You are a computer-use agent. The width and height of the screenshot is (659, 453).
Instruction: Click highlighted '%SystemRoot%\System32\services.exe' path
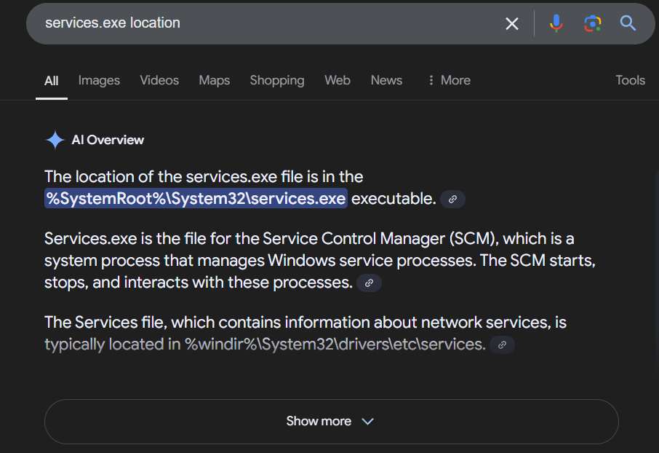(x=196, y=198)
